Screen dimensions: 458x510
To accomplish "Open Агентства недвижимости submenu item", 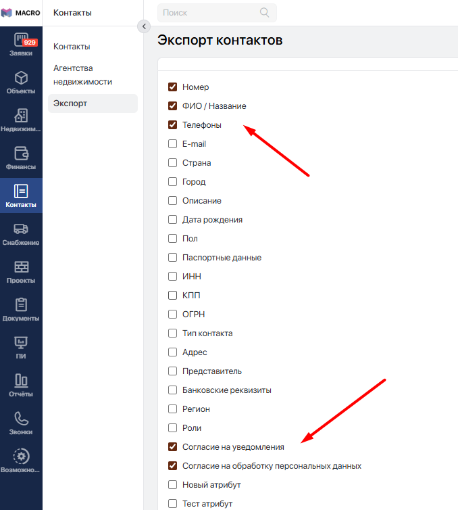I will (82, 75).
